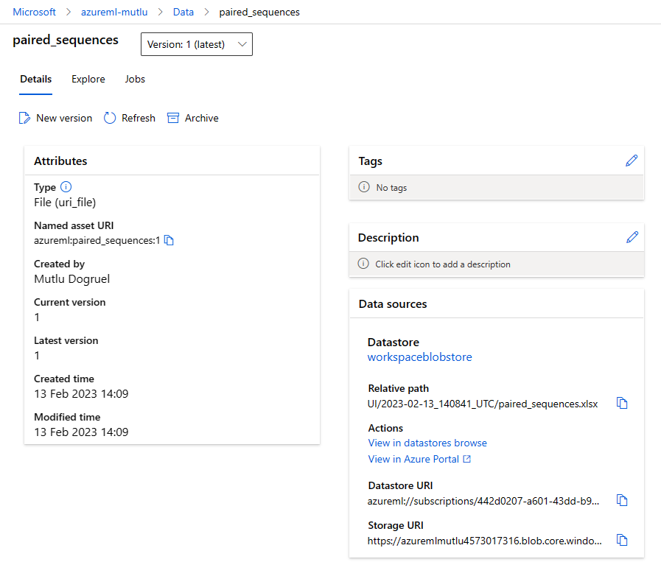
Task: Open the Version: 1 (latest) dropdown
Action: (x=197, y=44)
